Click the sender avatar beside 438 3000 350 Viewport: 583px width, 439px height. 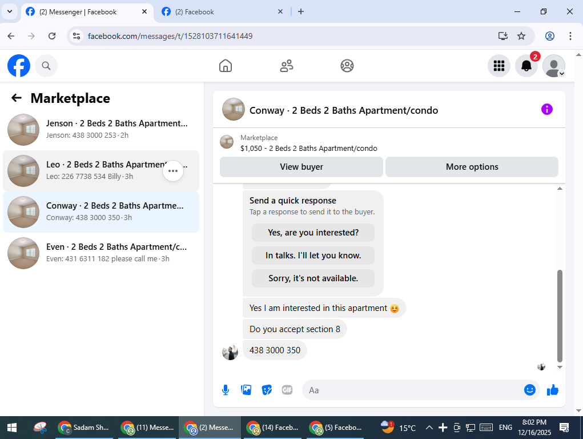pos(230,352)
